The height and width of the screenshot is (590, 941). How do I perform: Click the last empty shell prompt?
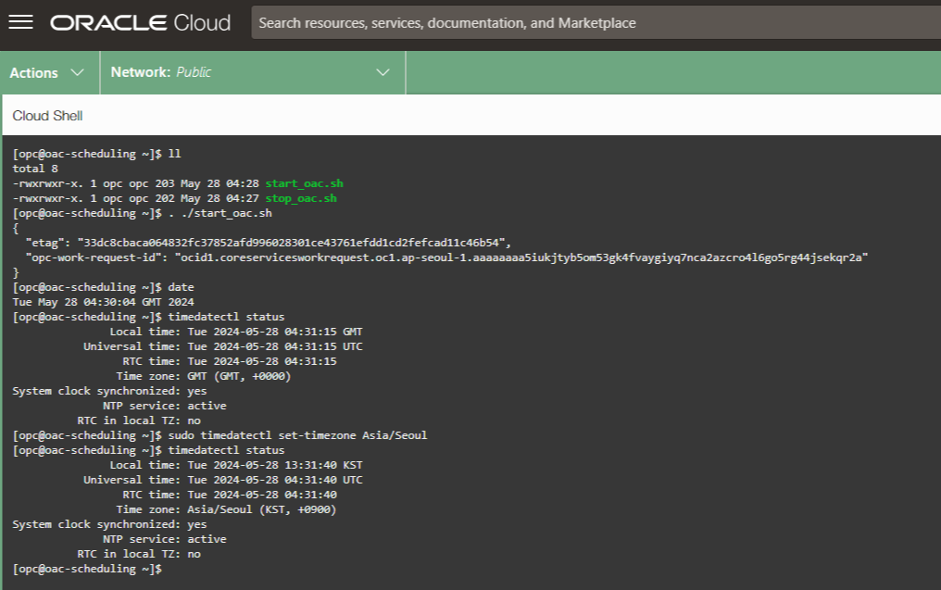(87, 569)
